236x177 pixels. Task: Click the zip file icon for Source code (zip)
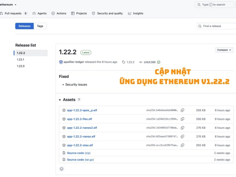[64, 153]
